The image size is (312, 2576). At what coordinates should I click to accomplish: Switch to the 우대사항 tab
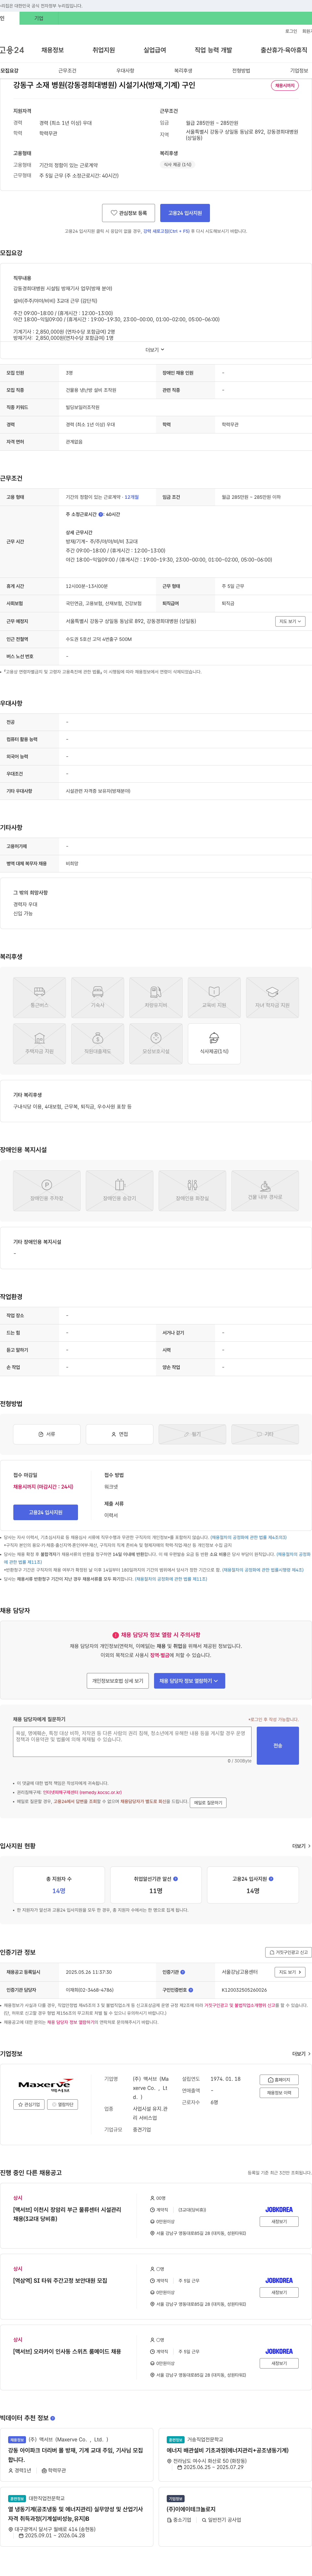[125, 71]
